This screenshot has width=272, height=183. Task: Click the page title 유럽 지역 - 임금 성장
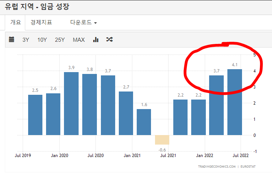coord(37,7)
